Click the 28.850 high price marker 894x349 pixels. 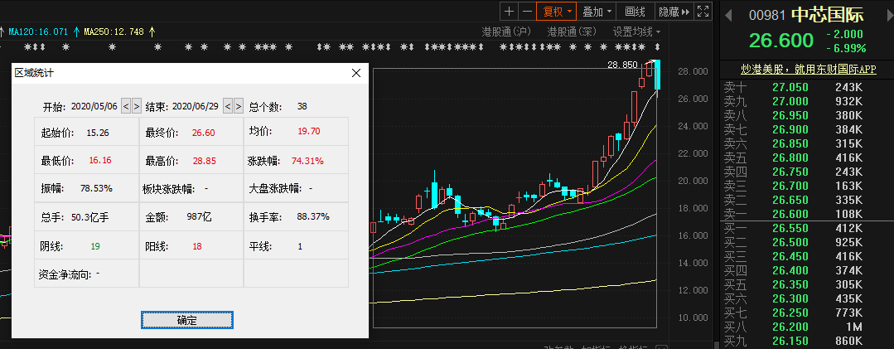click(622, 65)
